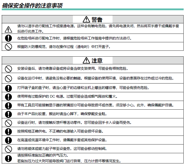Click the mandatory icon beside DC 电源 row
Image resolution: width=188 pixels, height=166 pixels.
click(x=9, y=97)
